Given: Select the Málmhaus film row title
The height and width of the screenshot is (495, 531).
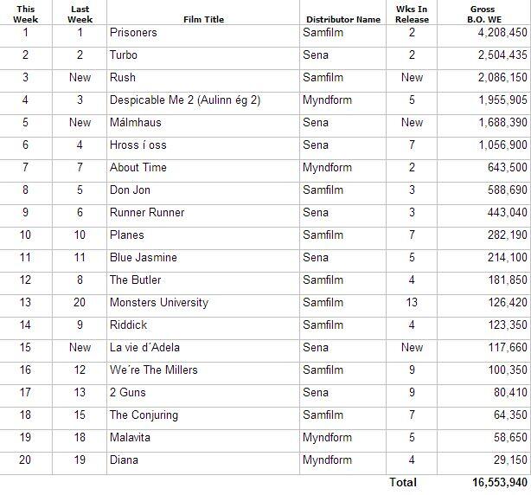Looking at the screenshot, I should [136, 122].
